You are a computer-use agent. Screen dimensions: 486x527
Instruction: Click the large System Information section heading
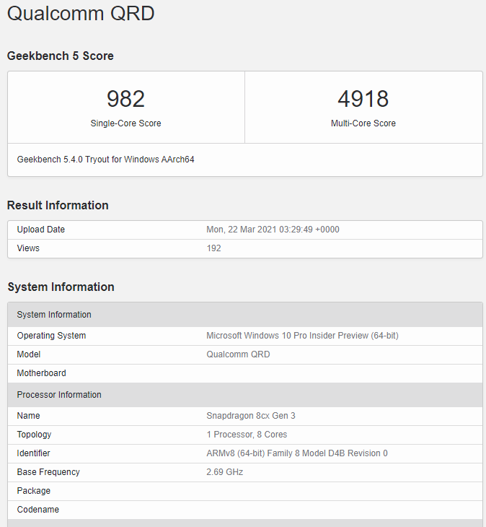pyautogui.click(x=61, y=287)
